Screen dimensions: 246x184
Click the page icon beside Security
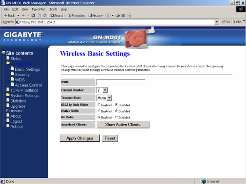click(12, 74)
